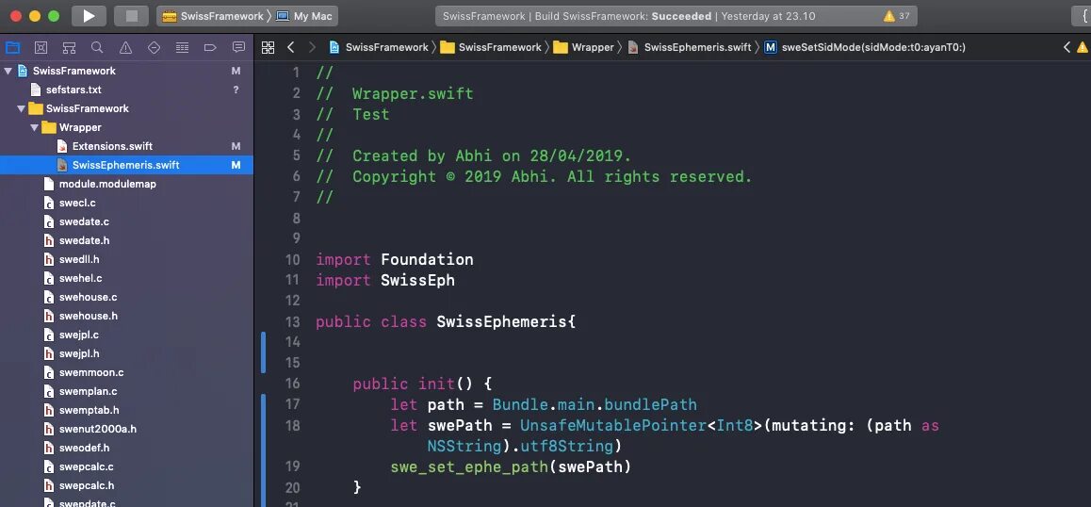Select SwissEphemeris.swift in navigator
The image size is (1091, 507).
pos(126,165)
